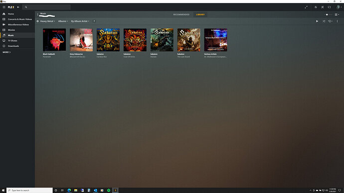Viewport: 344px width, 193px height.
Task: Click the Carolus Rex album title
Action: point(102,57)
